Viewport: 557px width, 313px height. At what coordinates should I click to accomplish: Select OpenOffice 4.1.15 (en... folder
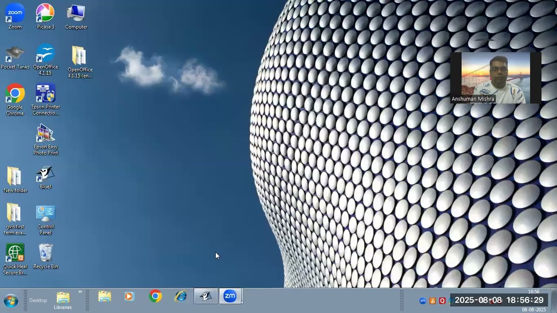(80, 62)
